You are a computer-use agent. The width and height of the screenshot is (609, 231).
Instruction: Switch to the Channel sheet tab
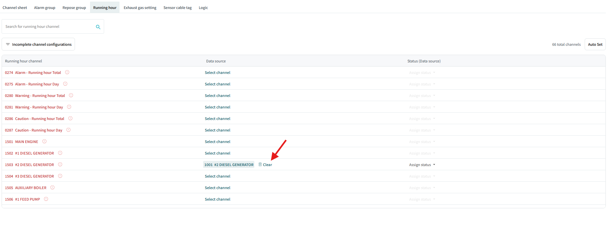coord(15,8)
